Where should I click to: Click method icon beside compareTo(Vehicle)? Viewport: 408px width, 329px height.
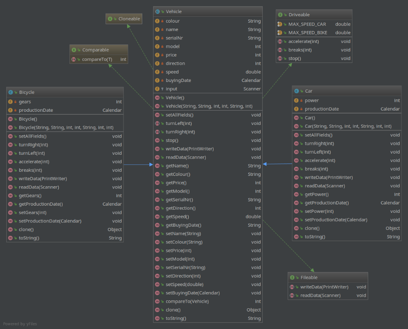(157, 302)
